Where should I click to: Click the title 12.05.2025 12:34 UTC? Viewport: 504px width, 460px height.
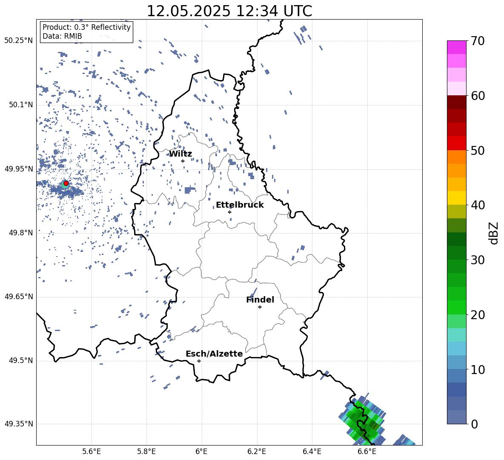(229, 11)
